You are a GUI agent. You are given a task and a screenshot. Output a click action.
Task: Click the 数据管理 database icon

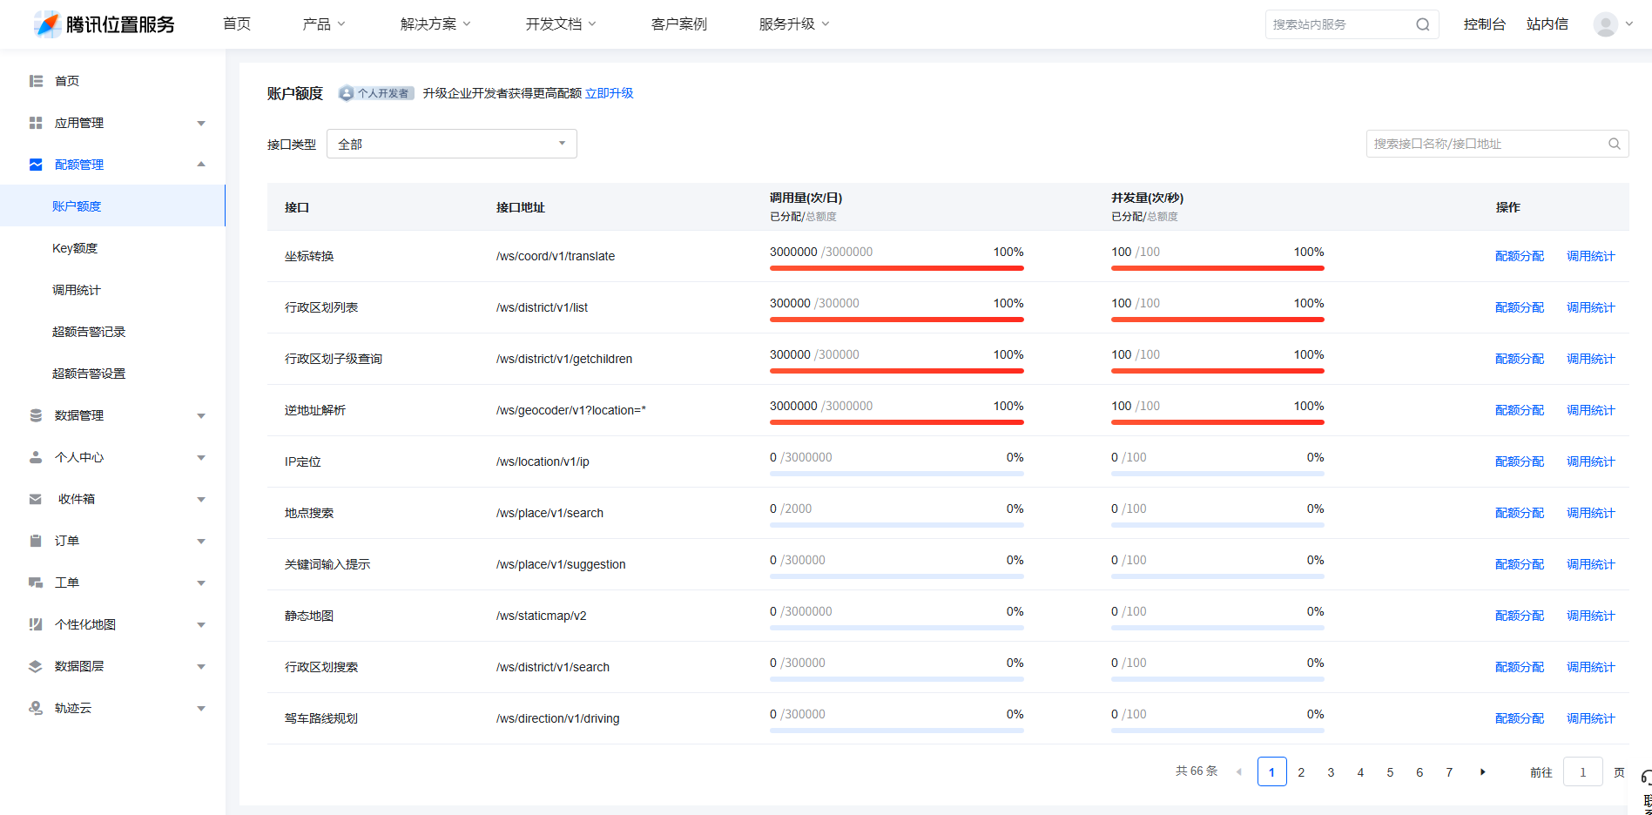36,415
